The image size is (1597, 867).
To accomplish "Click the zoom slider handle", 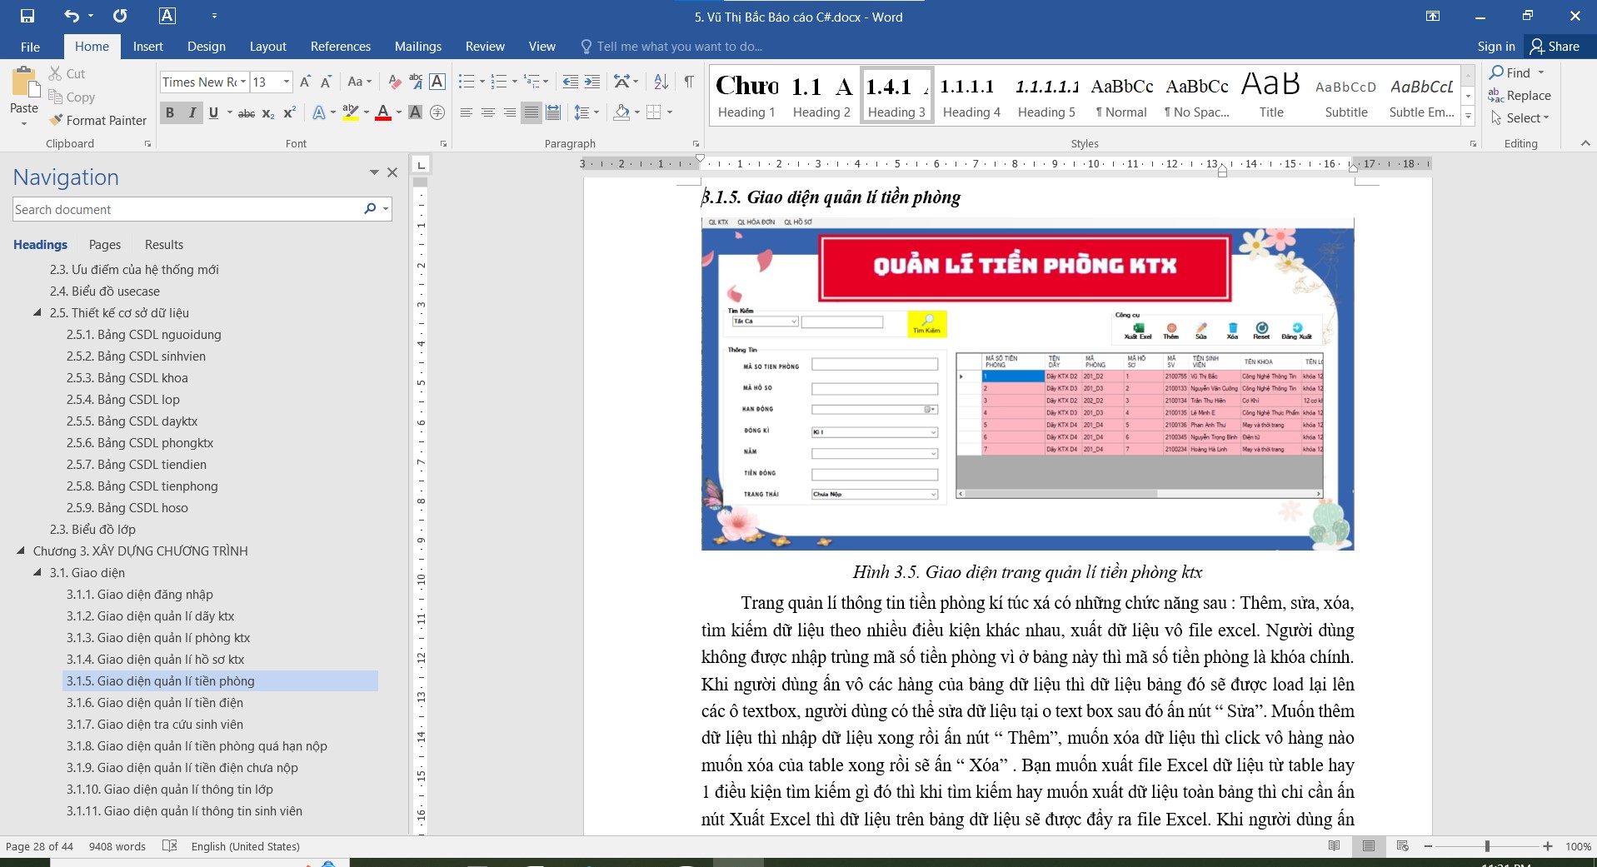I will [1487, 846].
